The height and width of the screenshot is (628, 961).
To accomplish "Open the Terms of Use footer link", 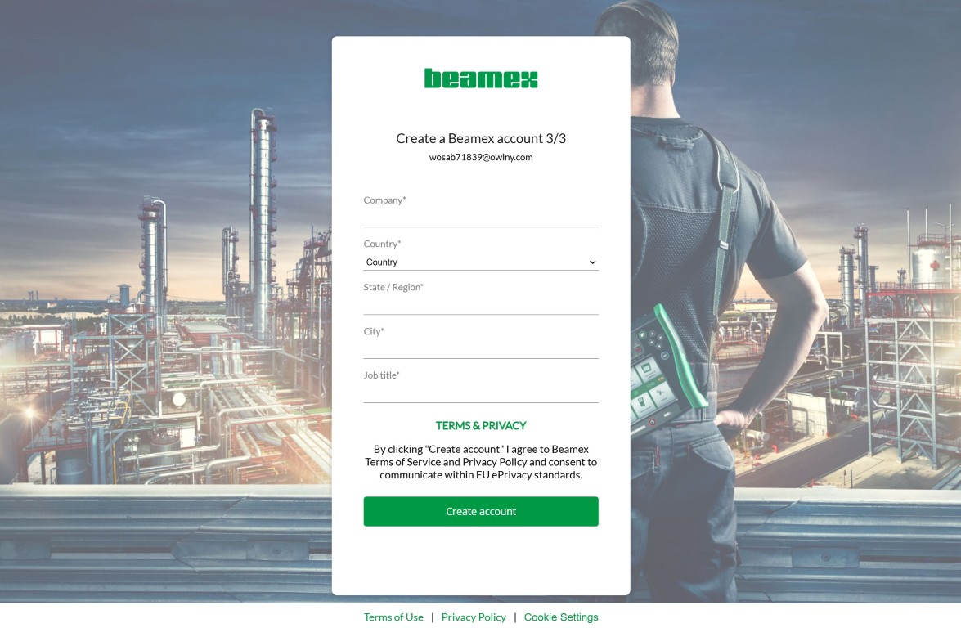I will [393, 617].
